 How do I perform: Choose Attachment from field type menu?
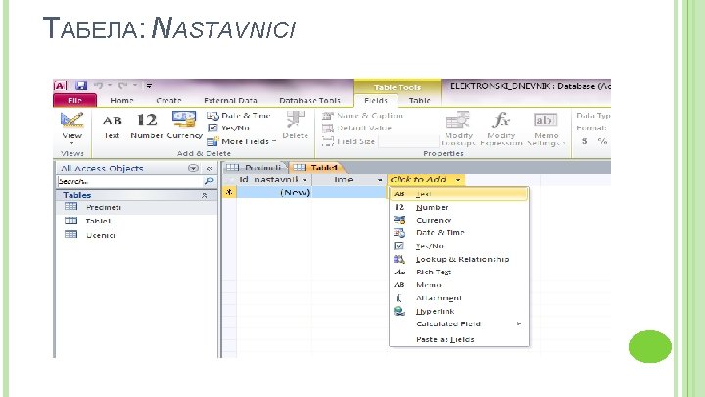tap(458, 298)
